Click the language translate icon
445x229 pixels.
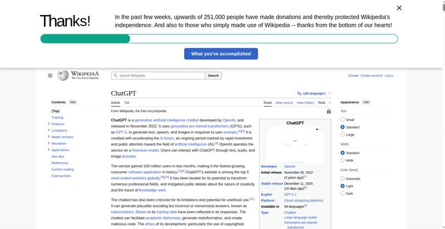coord(299,93)
